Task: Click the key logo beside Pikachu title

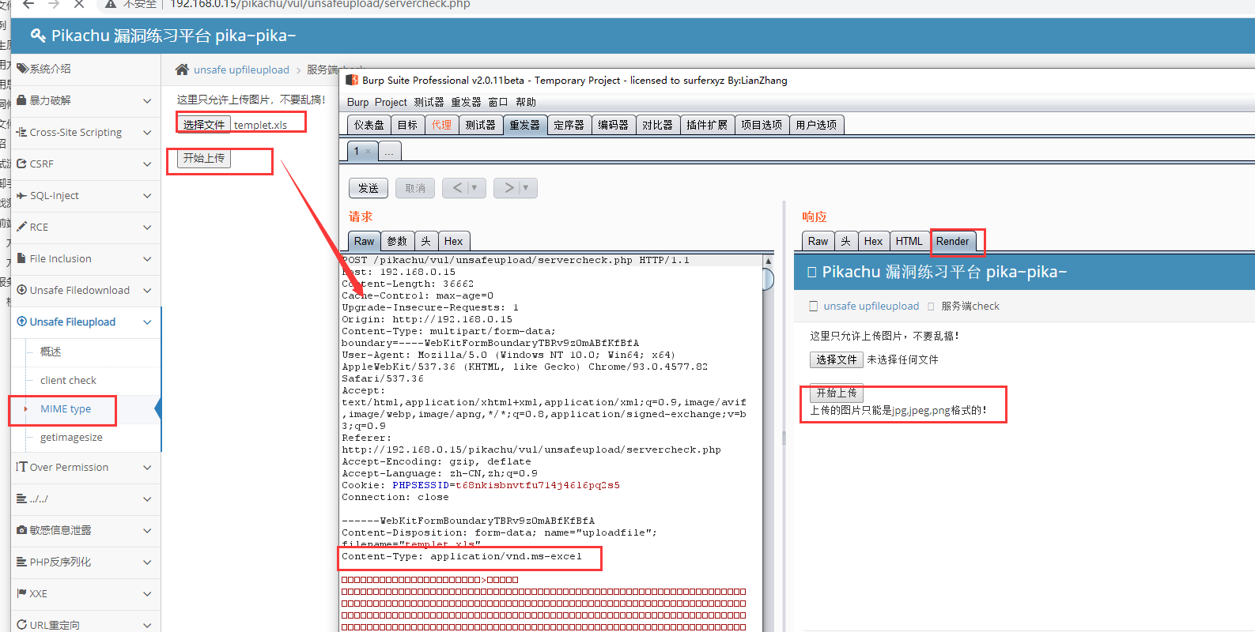Action: (38, 36)
